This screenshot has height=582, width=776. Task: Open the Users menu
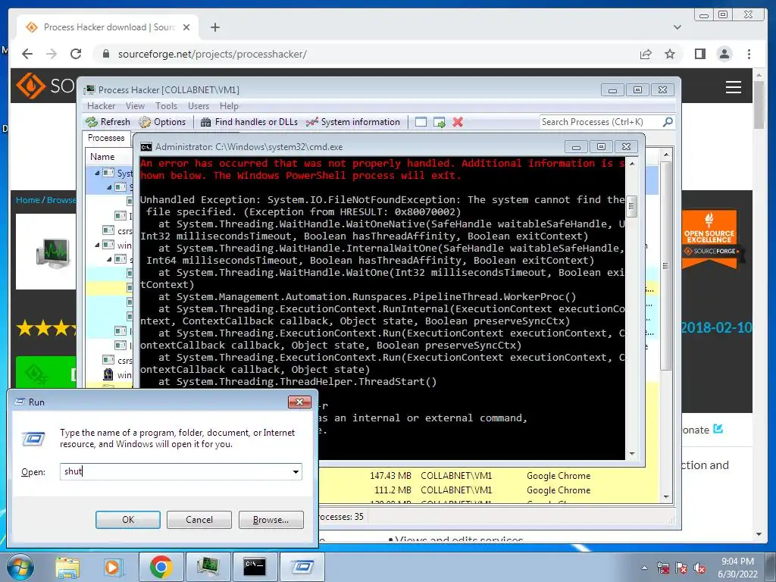pyautogui.click(x=199, y=106)
